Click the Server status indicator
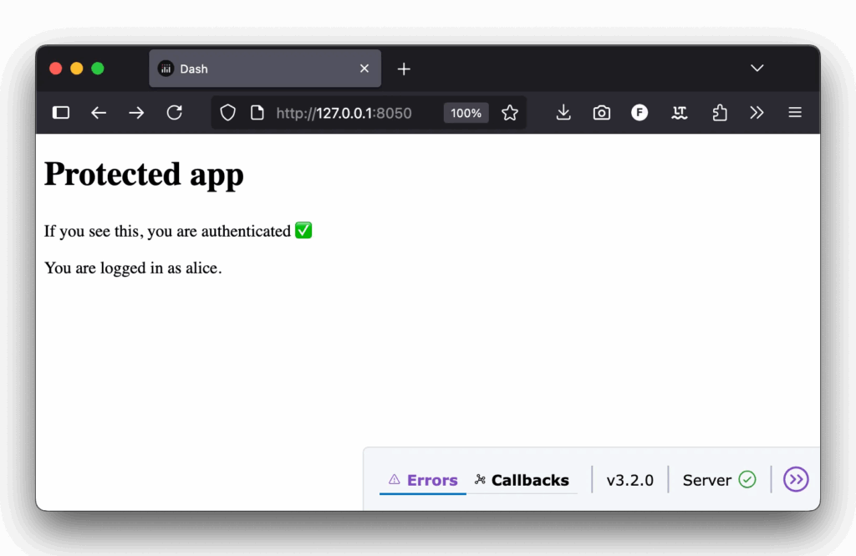This screenshot has width=856, height=556. pyautogui.click(x=719, y=480)
